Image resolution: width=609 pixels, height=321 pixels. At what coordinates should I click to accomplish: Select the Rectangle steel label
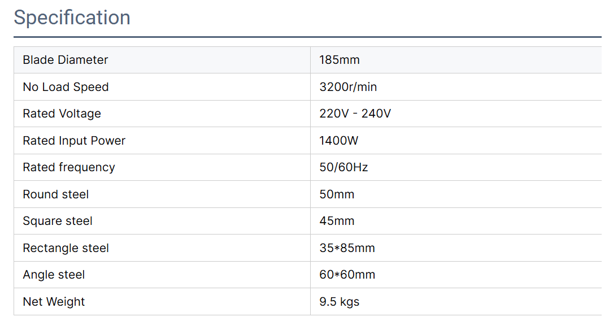(x=66, y=248)
